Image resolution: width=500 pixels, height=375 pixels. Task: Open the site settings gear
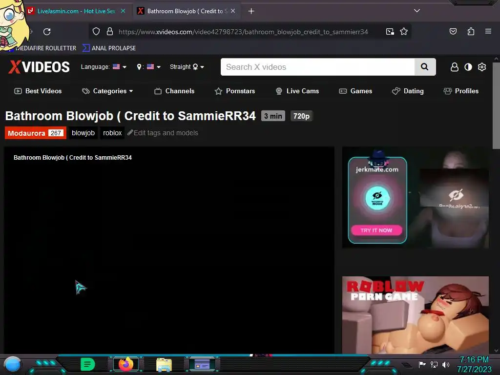point(482,67)
